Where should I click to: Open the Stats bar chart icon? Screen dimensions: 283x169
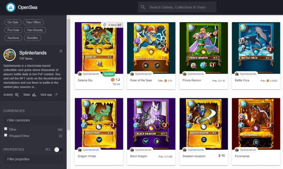tap(34, 95)
